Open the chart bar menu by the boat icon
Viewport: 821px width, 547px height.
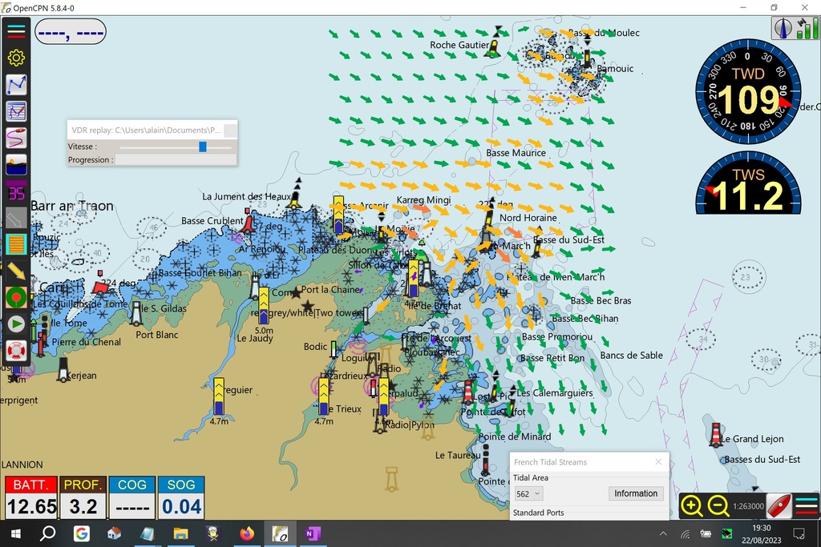807,505
